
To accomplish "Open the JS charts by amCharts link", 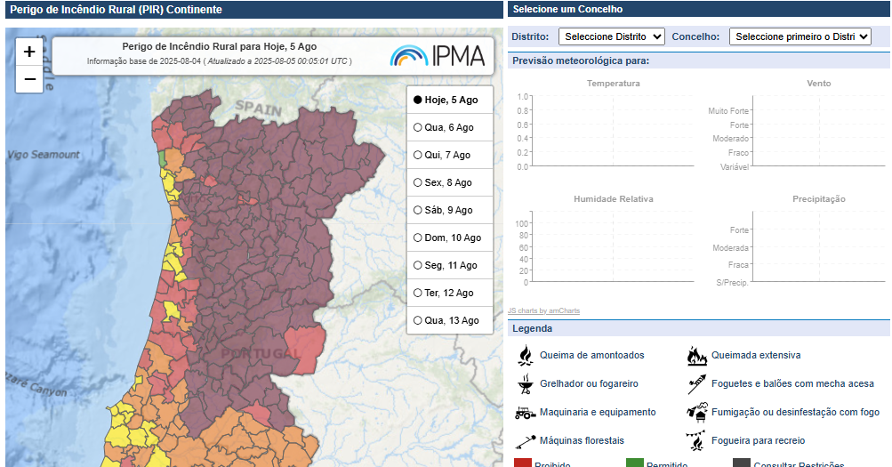I will coord(543,310).
